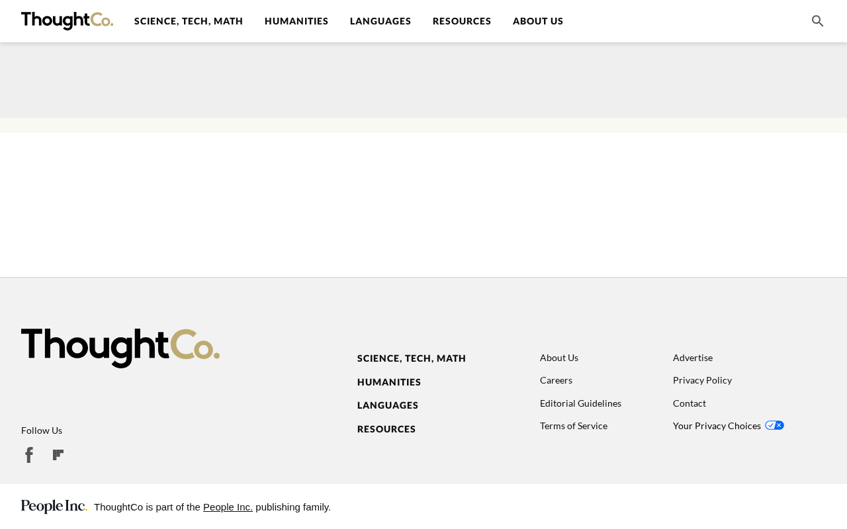View the Terms of Service link
Viewport: 847px width, 529px height.
point(574,426)
